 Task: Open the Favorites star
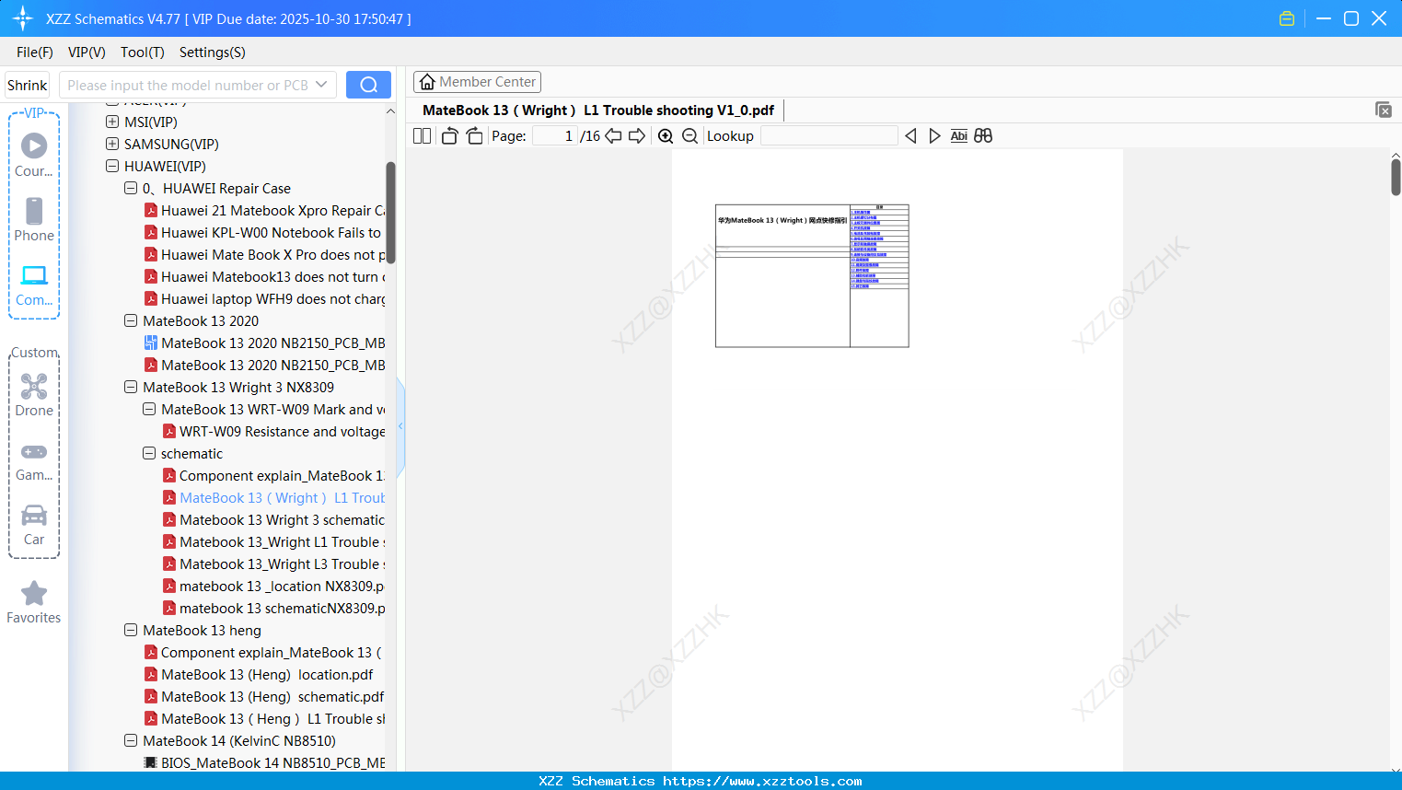tap(34, 602)
